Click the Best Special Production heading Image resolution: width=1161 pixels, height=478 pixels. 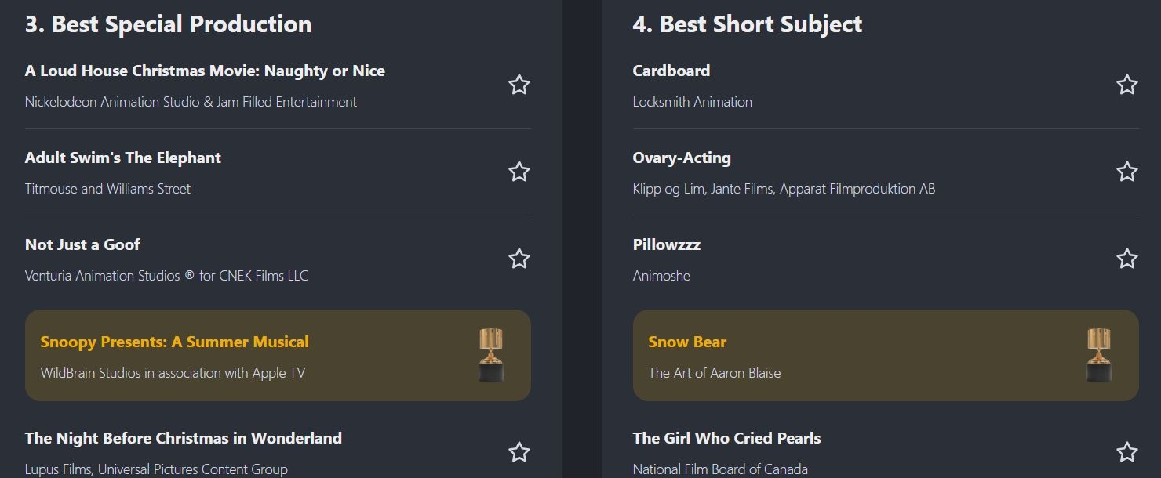coord(168,24)
